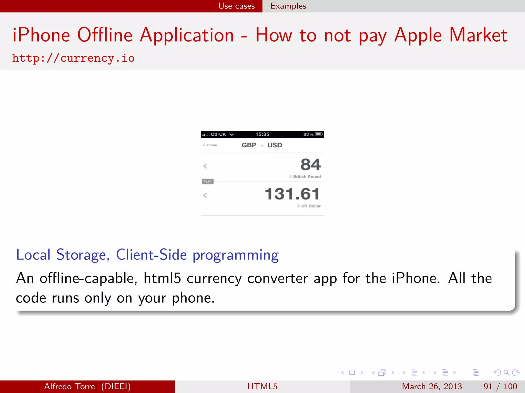The width and height of the screenshot is (525, 393).
Task: Click the March 26, 2013 date
Action: (x=432, y=386)
